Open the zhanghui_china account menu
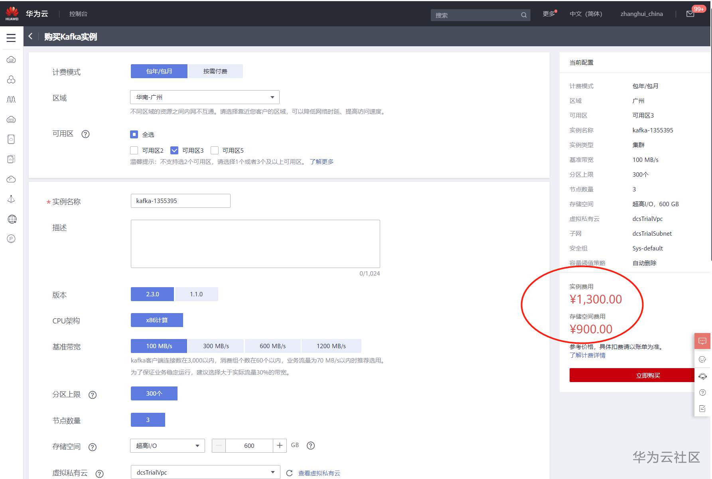The width and height of the screenshot is (712, 479). pos(641,14)
